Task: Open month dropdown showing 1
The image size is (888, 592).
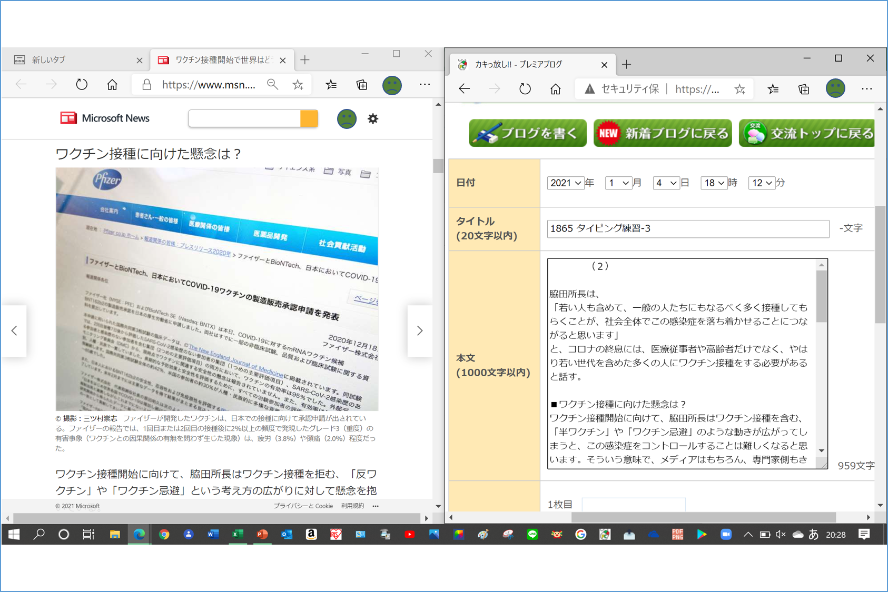Action: coord(618,183)
